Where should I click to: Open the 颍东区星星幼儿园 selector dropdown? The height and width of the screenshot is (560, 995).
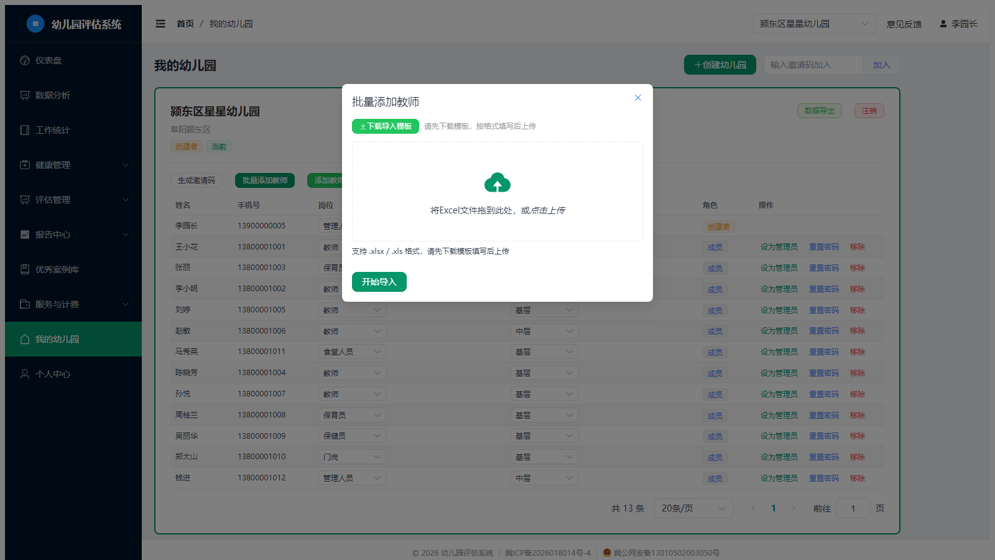[x=814, y=24]
